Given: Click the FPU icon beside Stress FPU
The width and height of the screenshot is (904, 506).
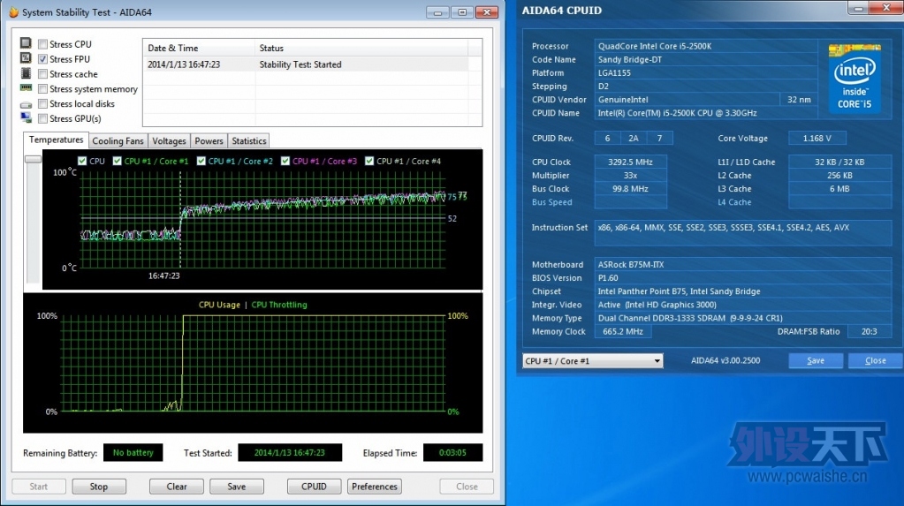Looking at the screenshot, I should (x=26, y=58).
